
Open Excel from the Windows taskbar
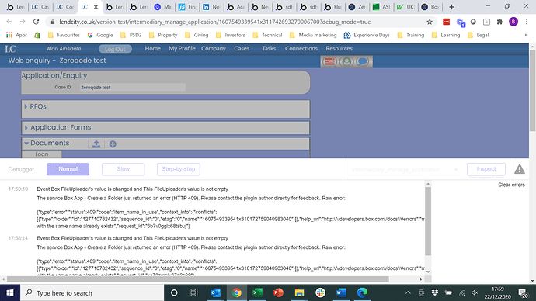257,292
